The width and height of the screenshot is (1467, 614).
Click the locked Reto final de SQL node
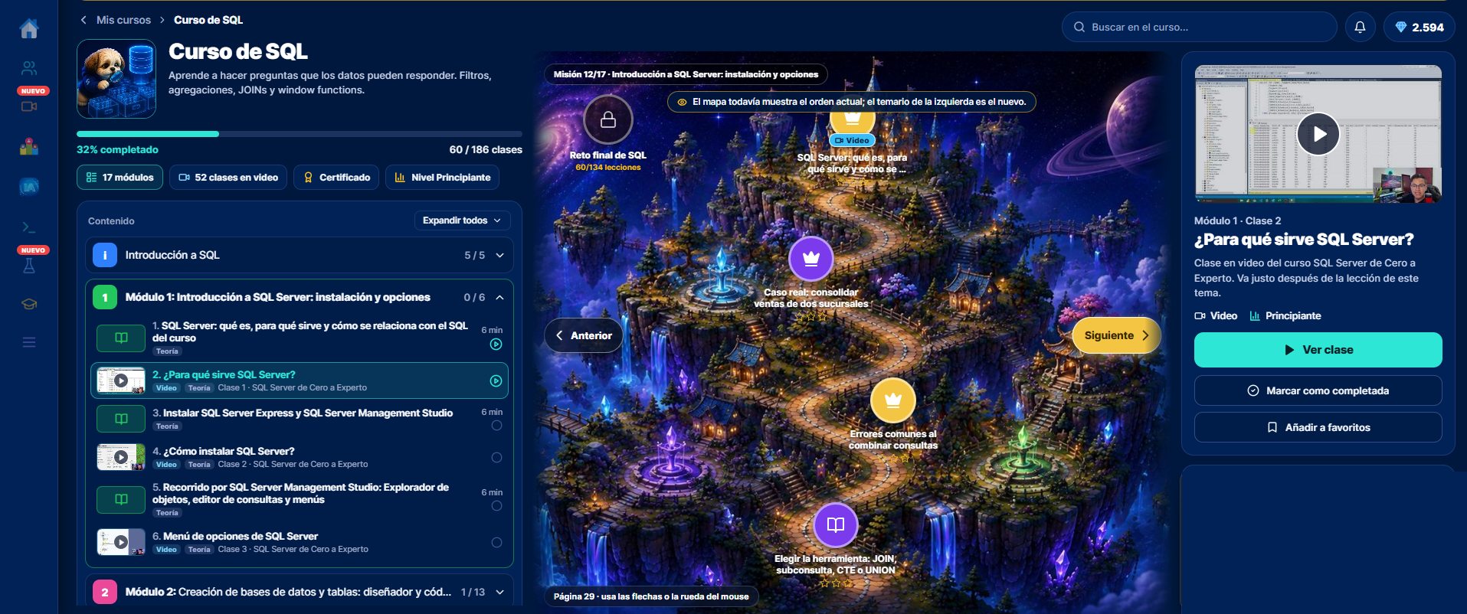(x=608, y=119)
